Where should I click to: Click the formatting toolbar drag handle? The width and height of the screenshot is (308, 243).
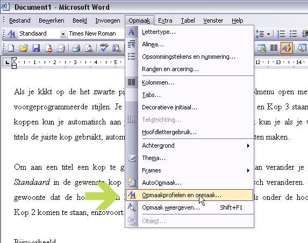click(4, 33)
